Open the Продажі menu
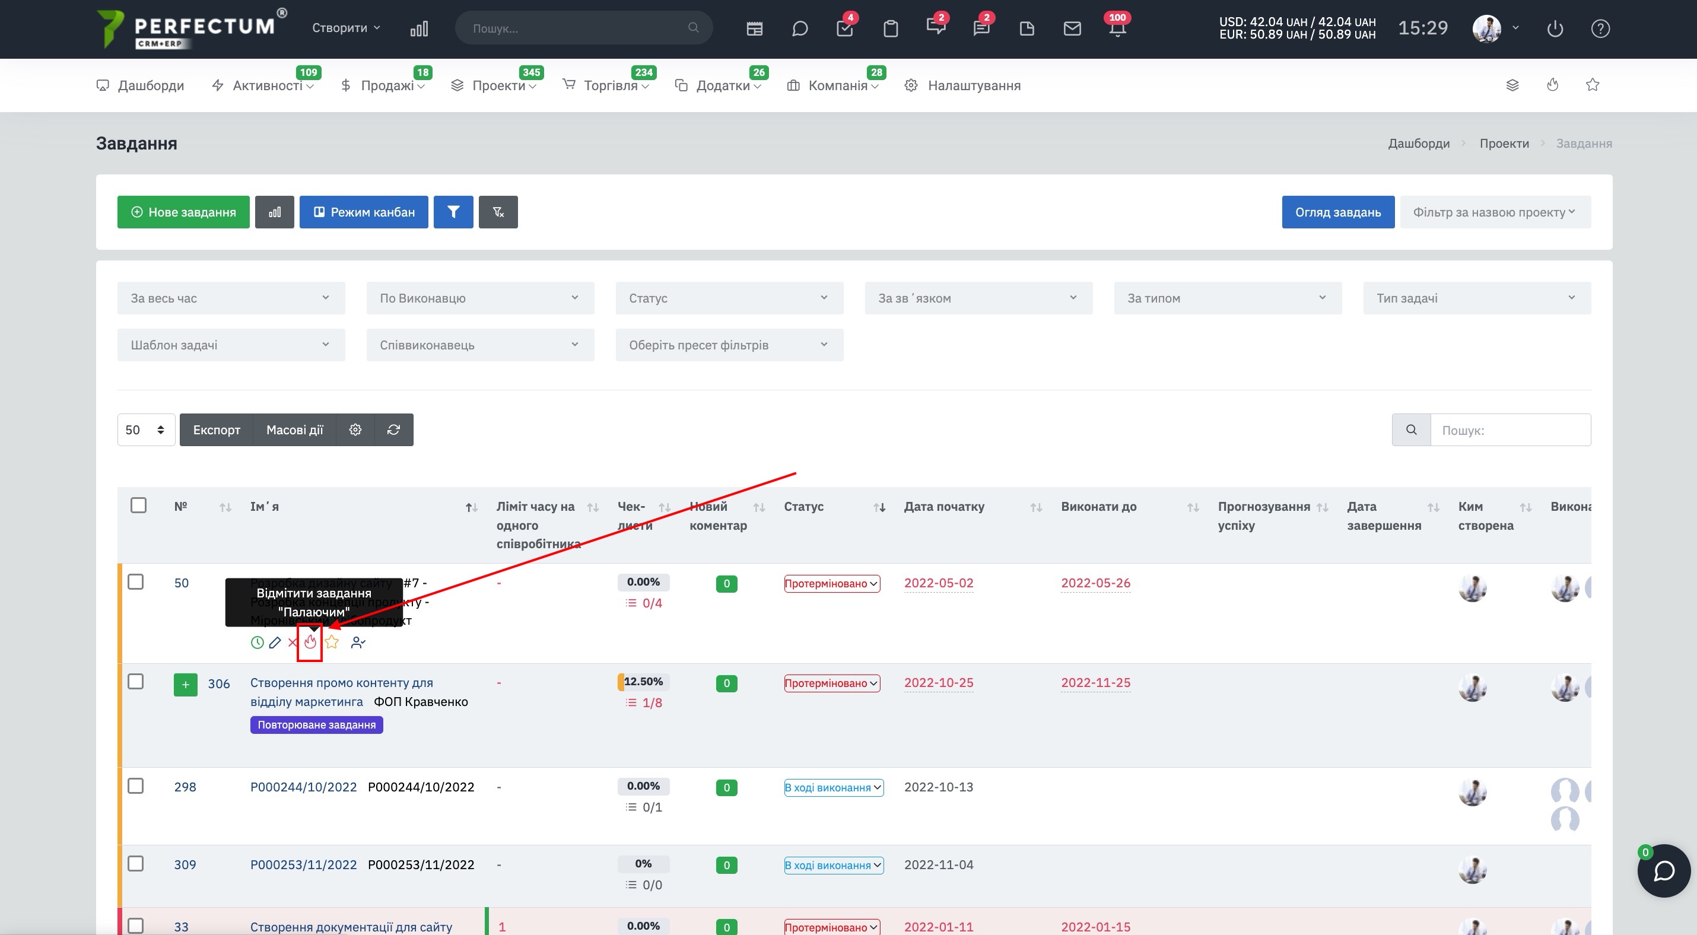 coord(383,85)
